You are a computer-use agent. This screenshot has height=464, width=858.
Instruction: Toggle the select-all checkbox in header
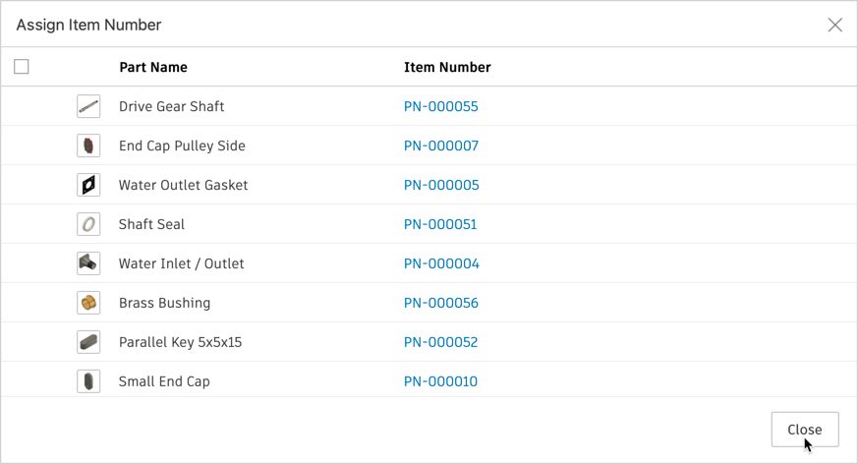pos(22,67)
